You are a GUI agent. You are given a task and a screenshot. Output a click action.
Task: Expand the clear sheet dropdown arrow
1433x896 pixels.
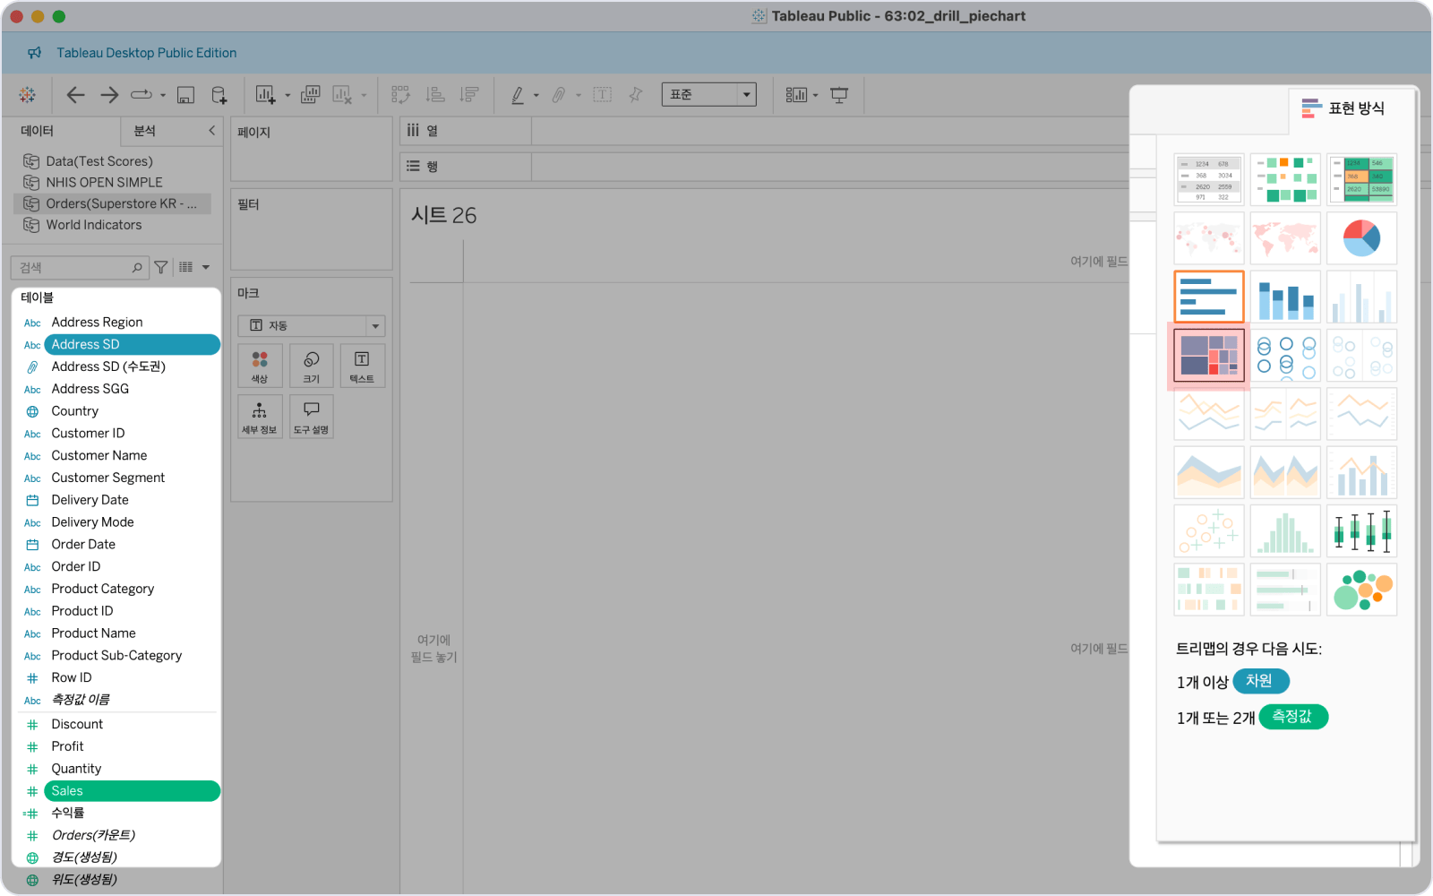tap(364, 95)
